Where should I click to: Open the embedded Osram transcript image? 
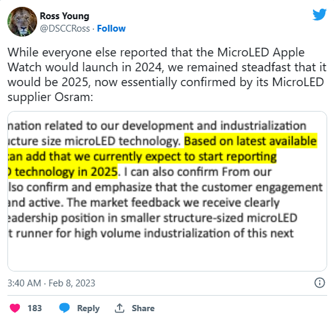167,191
